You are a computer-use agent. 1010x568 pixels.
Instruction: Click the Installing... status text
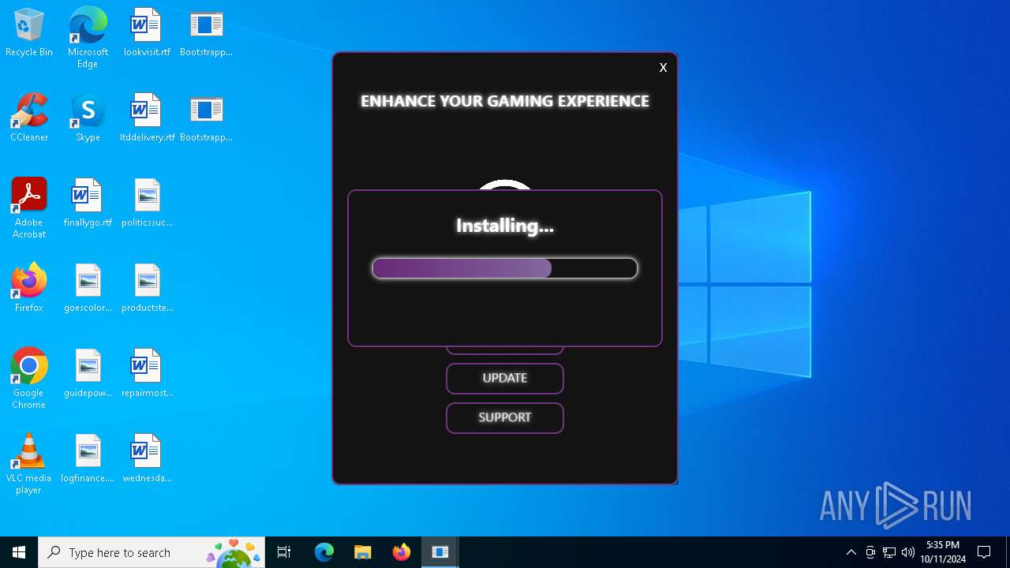pos(505,226)
